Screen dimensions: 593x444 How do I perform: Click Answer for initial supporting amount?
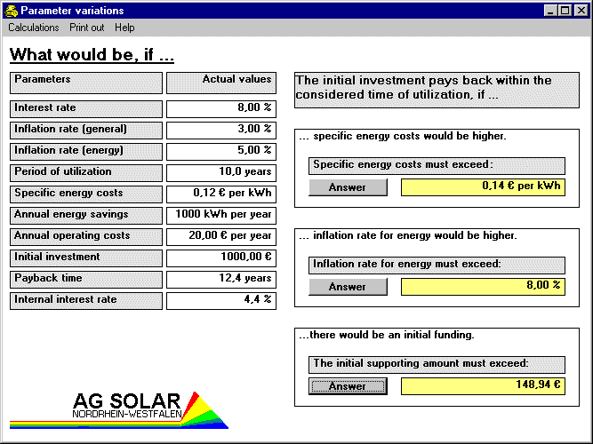click(x=348, y=386)
